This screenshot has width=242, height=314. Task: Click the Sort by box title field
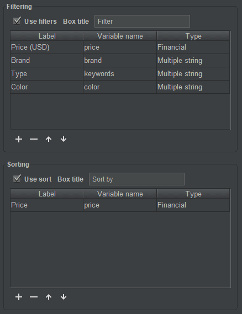pos(136,179)
